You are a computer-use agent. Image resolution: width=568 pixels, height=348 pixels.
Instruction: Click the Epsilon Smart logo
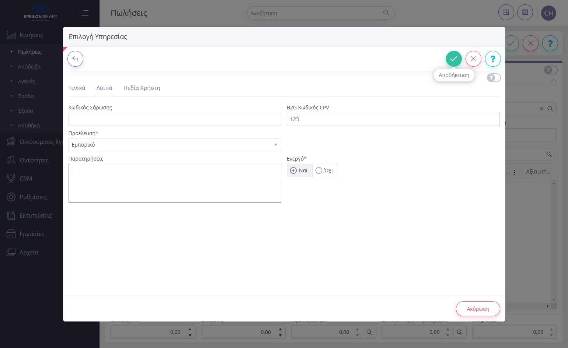[41, 13]
